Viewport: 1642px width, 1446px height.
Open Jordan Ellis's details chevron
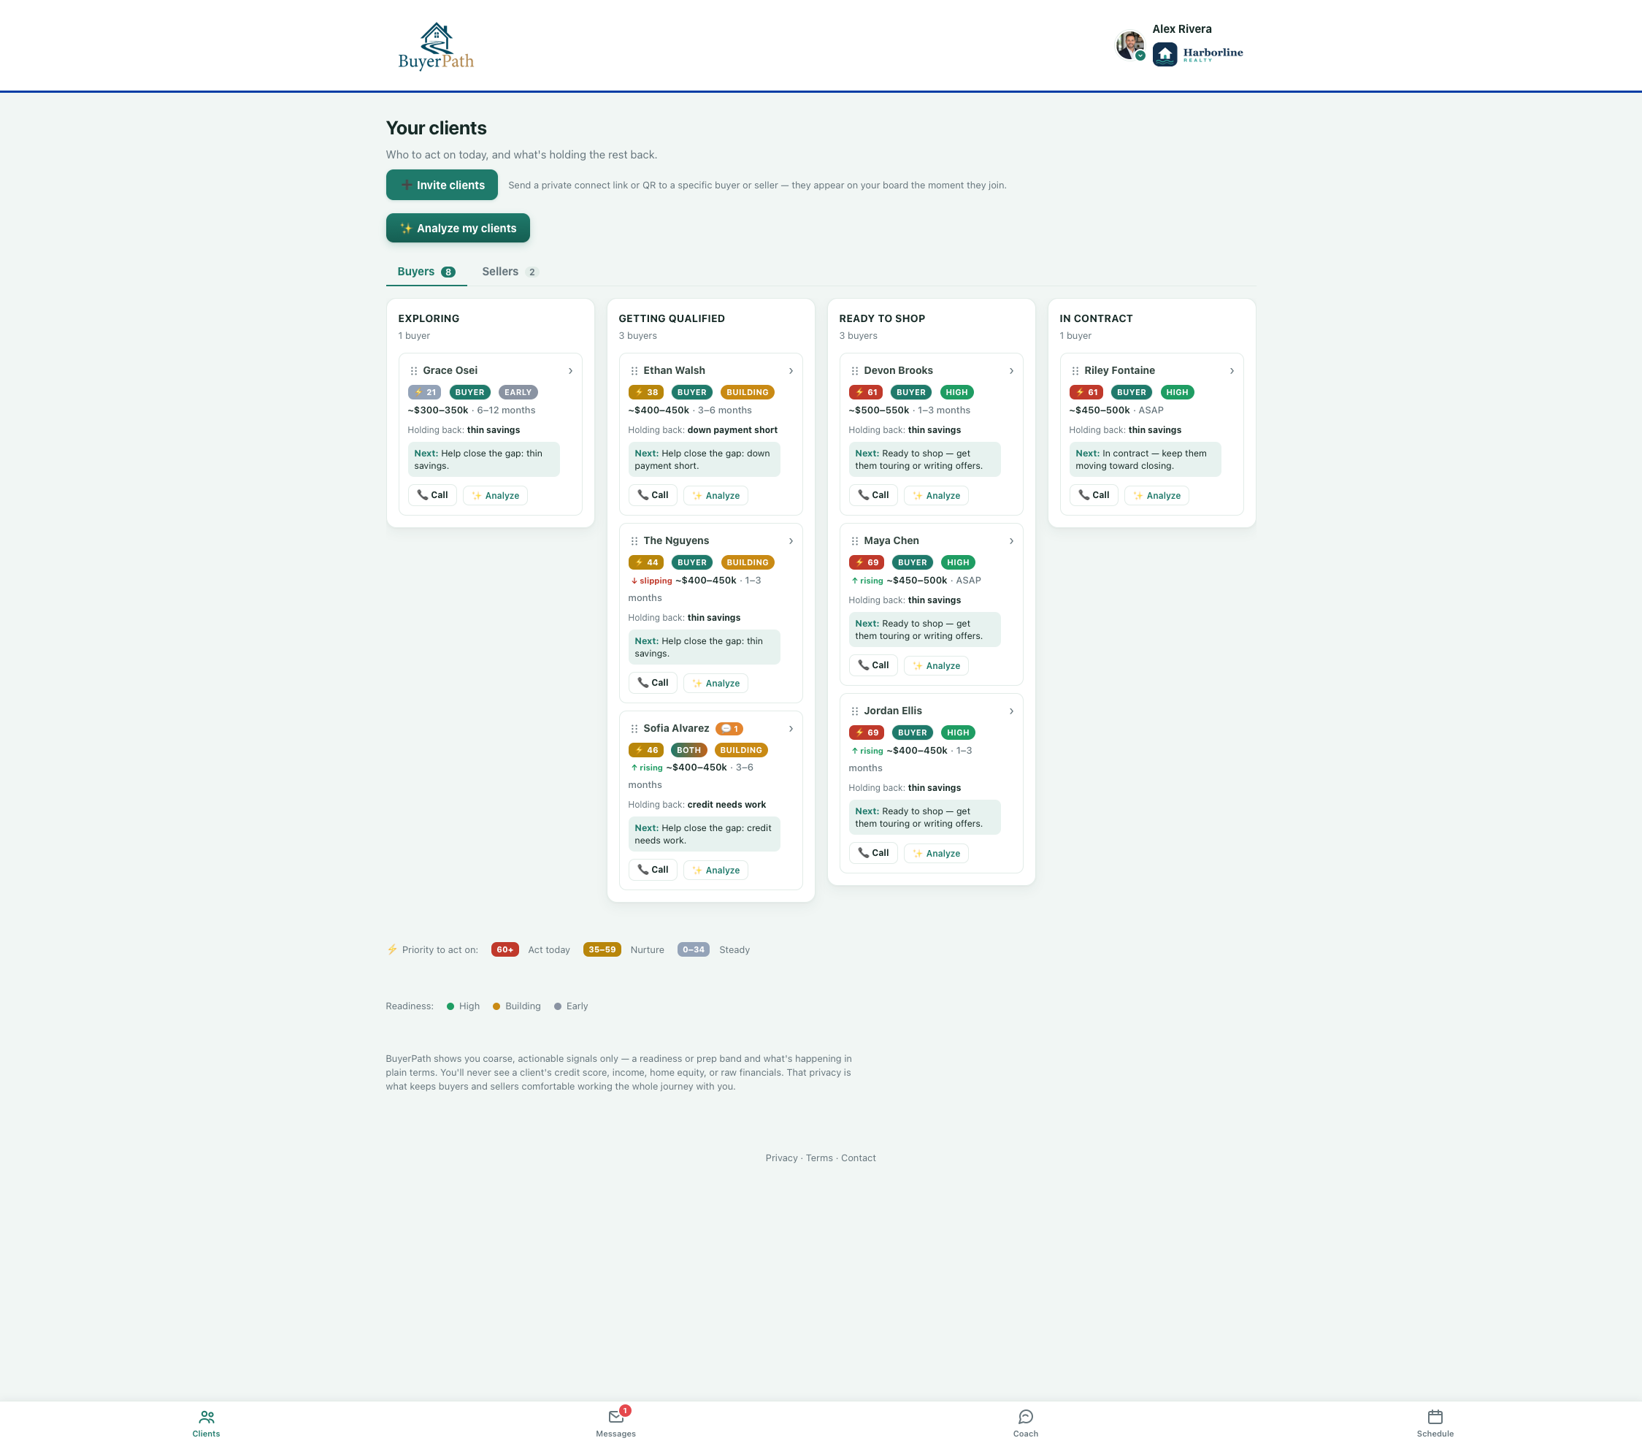pyautogui.click(x=1011, y=712)
